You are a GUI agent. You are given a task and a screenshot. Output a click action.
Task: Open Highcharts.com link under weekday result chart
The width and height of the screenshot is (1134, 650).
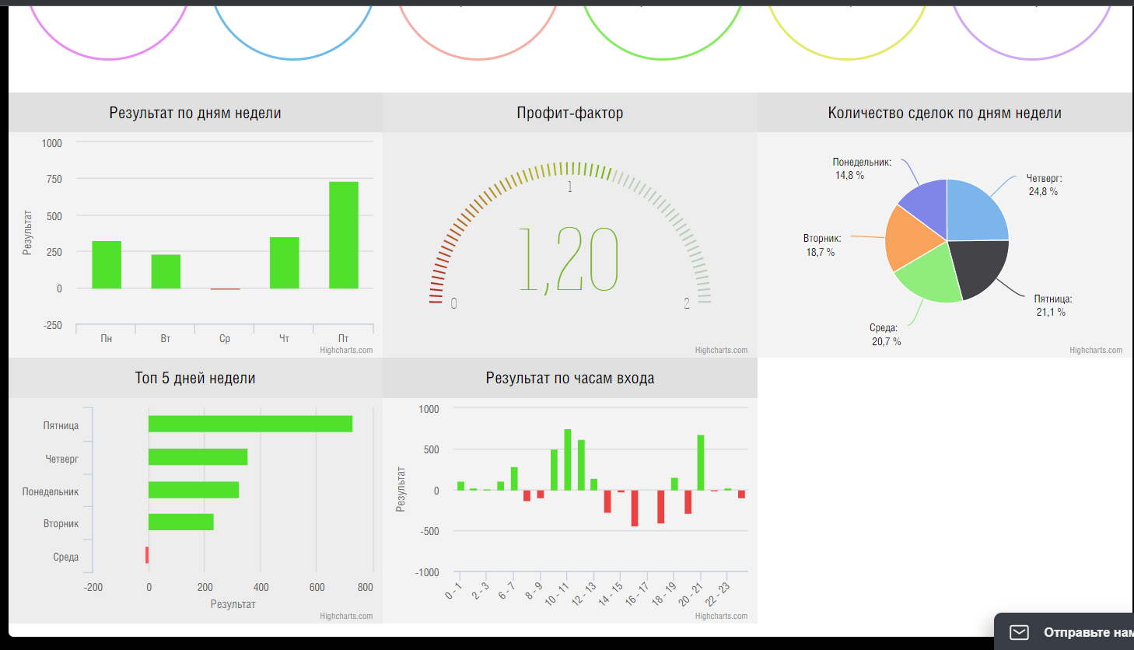pyautogui.click(x=346, y=350)
